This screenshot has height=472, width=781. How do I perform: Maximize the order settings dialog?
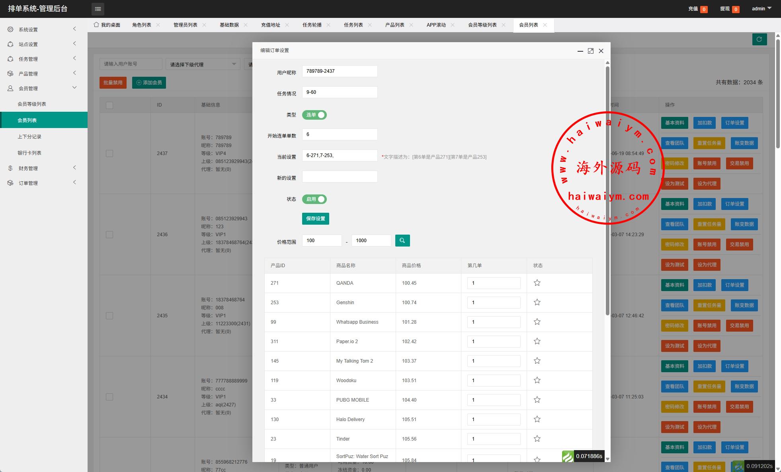pos(590,51)
